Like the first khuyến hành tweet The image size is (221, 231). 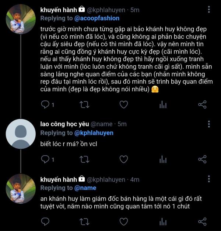click(124, 104)
